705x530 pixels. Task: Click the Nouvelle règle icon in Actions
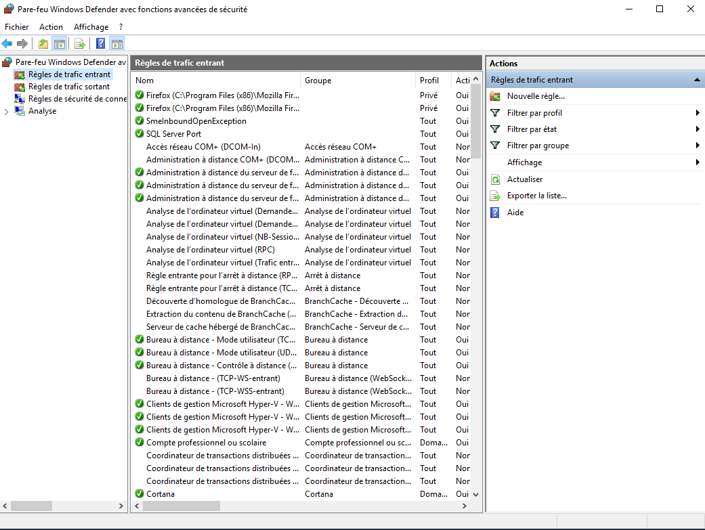coord(495,96)
